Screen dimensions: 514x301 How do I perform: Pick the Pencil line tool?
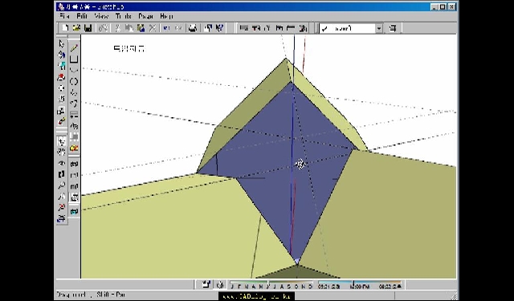[x=74, y=48]
